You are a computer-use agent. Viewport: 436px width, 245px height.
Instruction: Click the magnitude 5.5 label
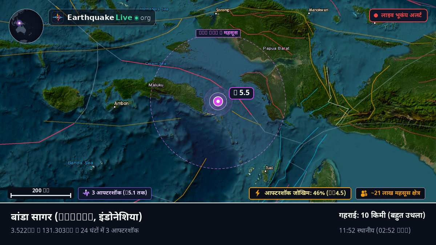pos(241,93)
